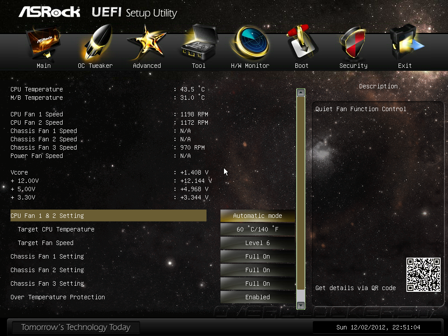Image resolution: width=448 pixels, height=336 pixels.
Task: Open Chassis Fan 1 Full On dropdown
Action: tap(258, 256)
